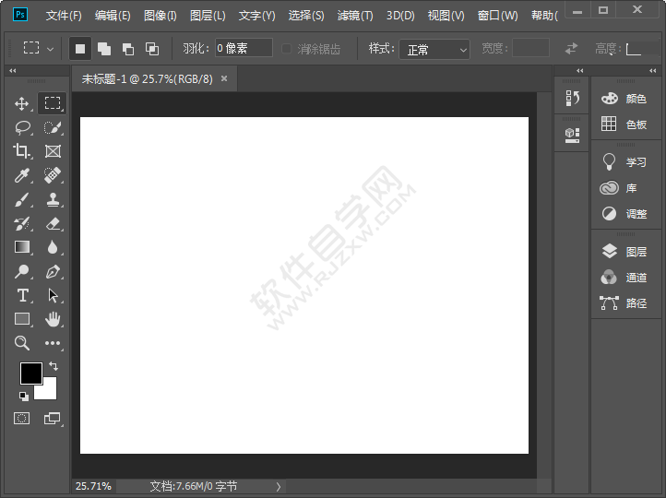This screenshot has width=666, height=498.
Task: Select the Lasso tool
Action: (22, 127)
